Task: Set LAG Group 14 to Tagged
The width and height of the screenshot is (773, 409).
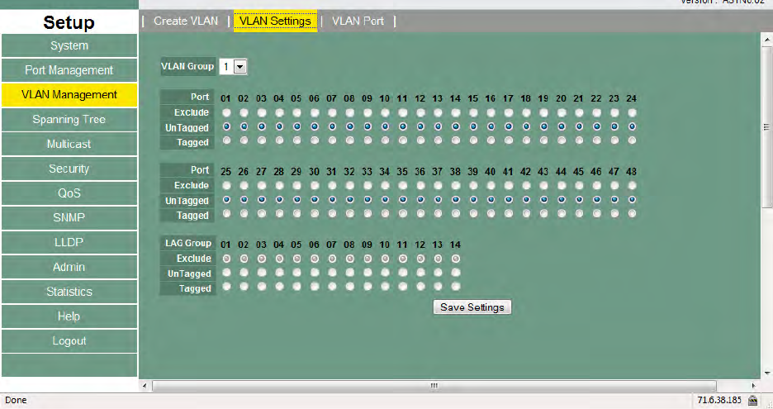Action: tap(456, 288)
